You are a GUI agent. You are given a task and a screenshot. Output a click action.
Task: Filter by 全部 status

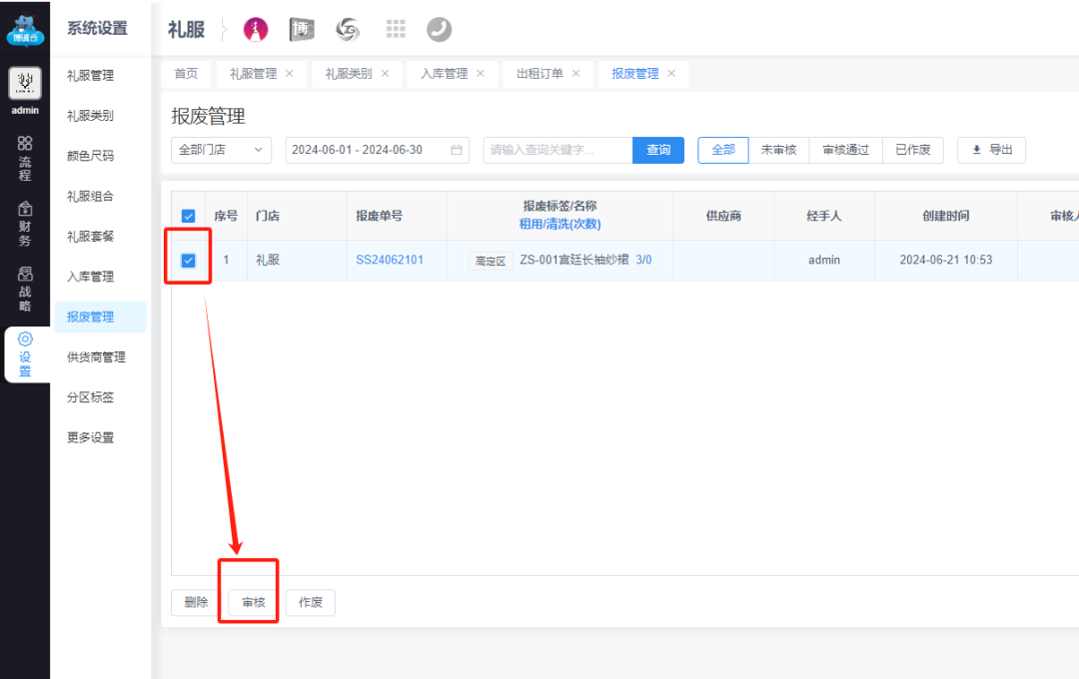(723, 150)
